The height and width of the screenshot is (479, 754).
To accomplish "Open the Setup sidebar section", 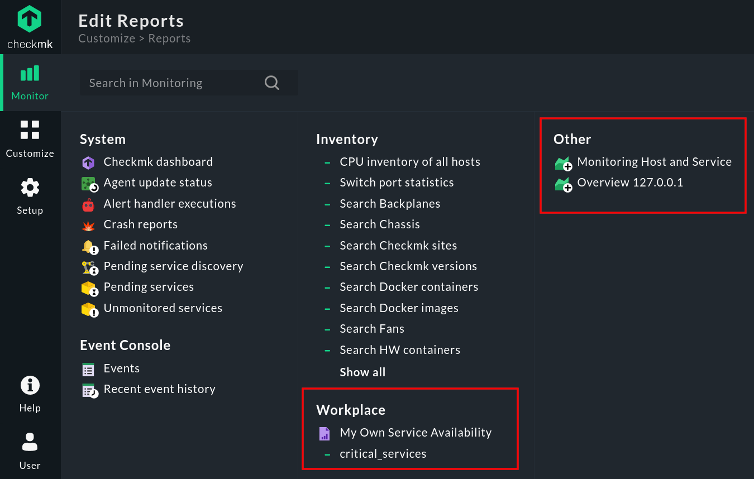I will point(30,196).
